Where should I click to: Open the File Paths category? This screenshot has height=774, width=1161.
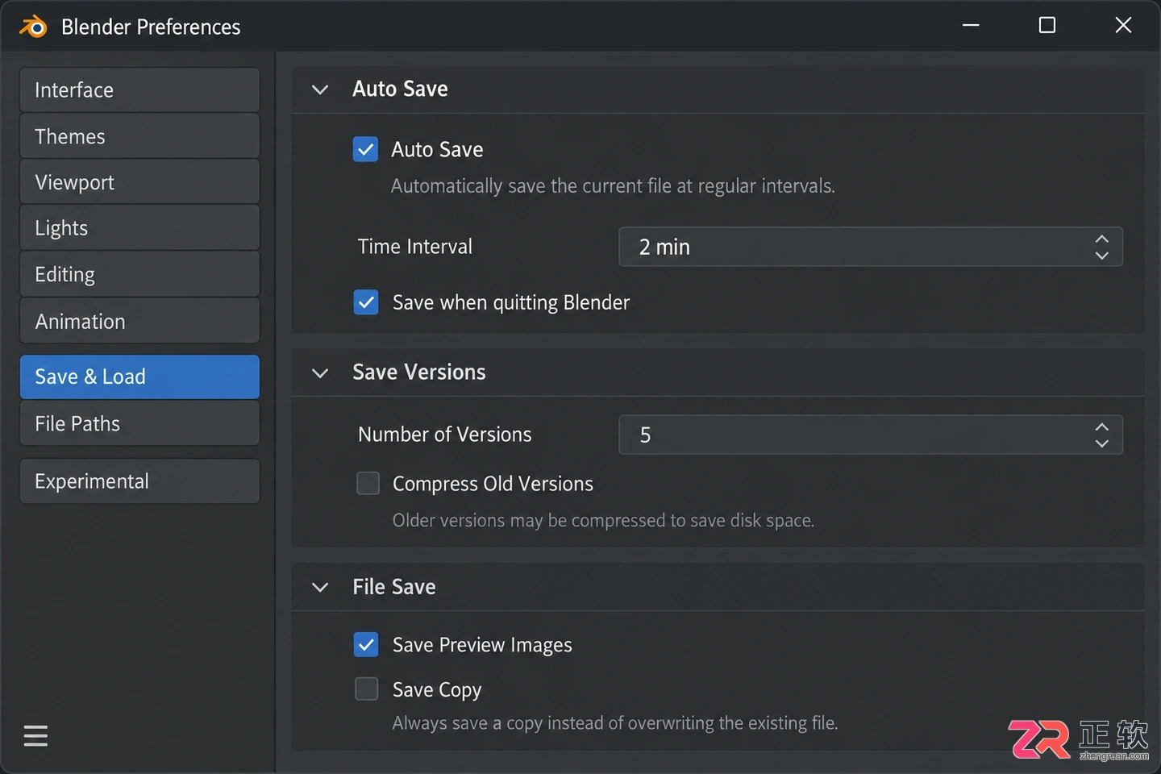pyautogui.click(x=139, y=423)
